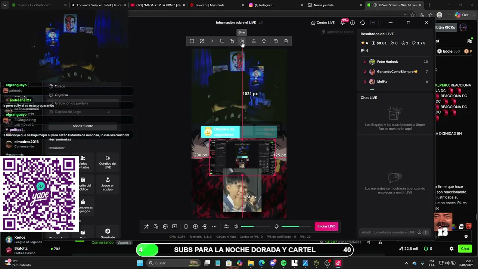Switch to the phone portrait layout icon

click(186, 226)
